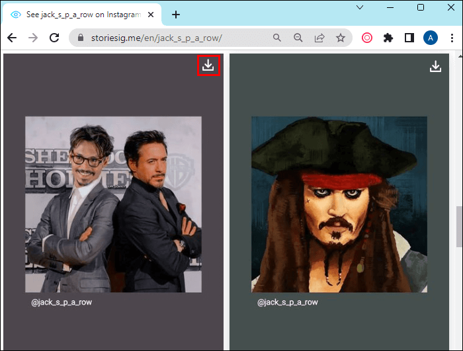Open the pirate portrait thumbnail

(339, 204)
